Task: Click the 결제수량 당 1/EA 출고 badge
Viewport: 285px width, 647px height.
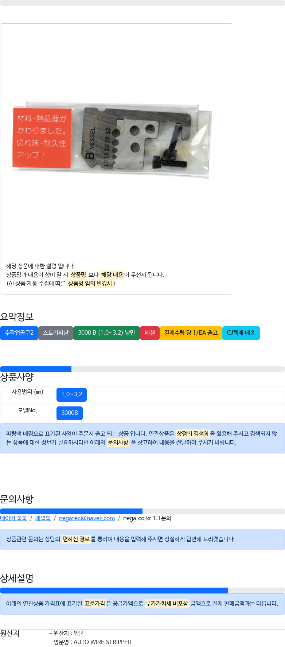Action: (x=191, y=333)
